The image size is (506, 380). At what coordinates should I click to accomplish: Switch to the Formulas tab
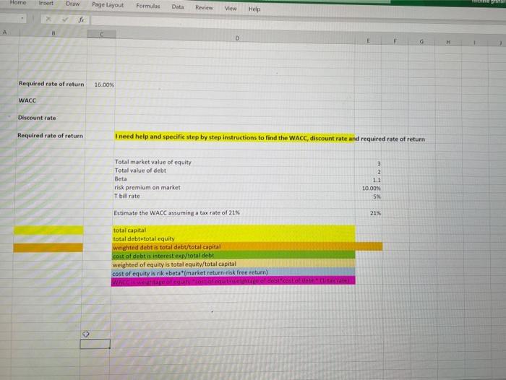coord(147,6)
